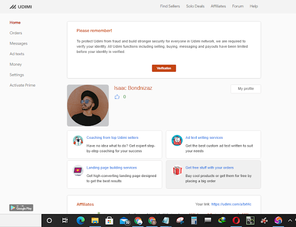Click the Please remember! heading

pyautogui.click(x=94, y=30)
